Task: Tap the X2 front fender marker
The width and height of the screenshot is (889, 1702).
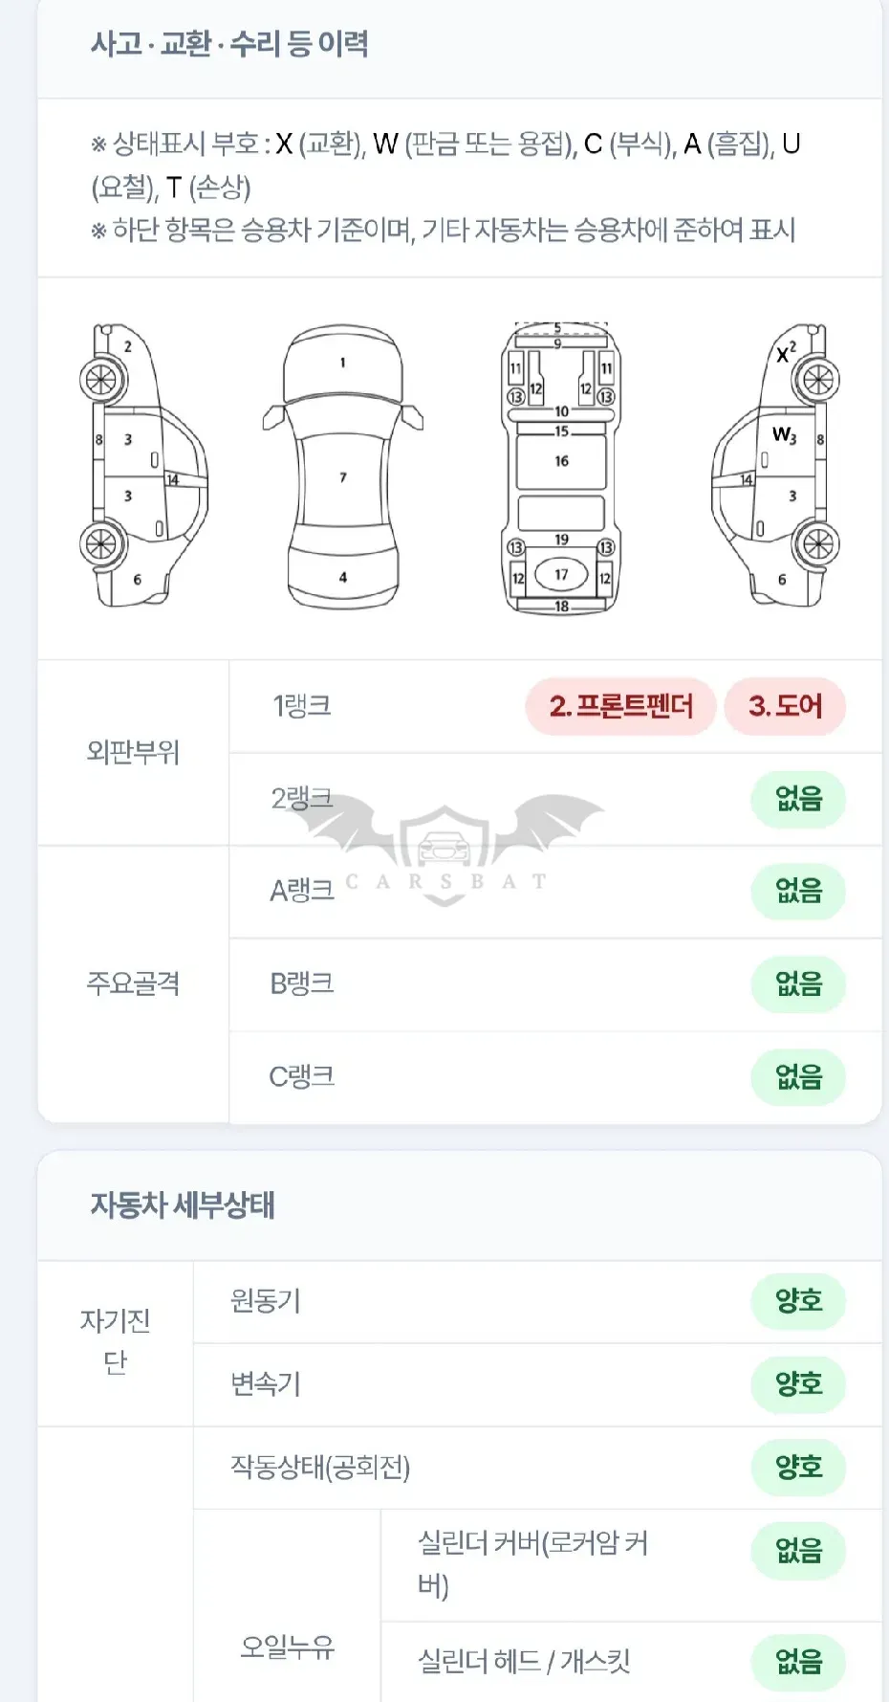Action: click(786, 353)
